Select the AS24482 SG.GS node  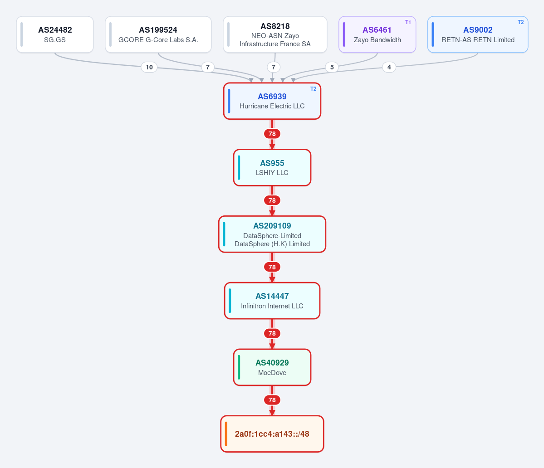[x=55, y=34]
